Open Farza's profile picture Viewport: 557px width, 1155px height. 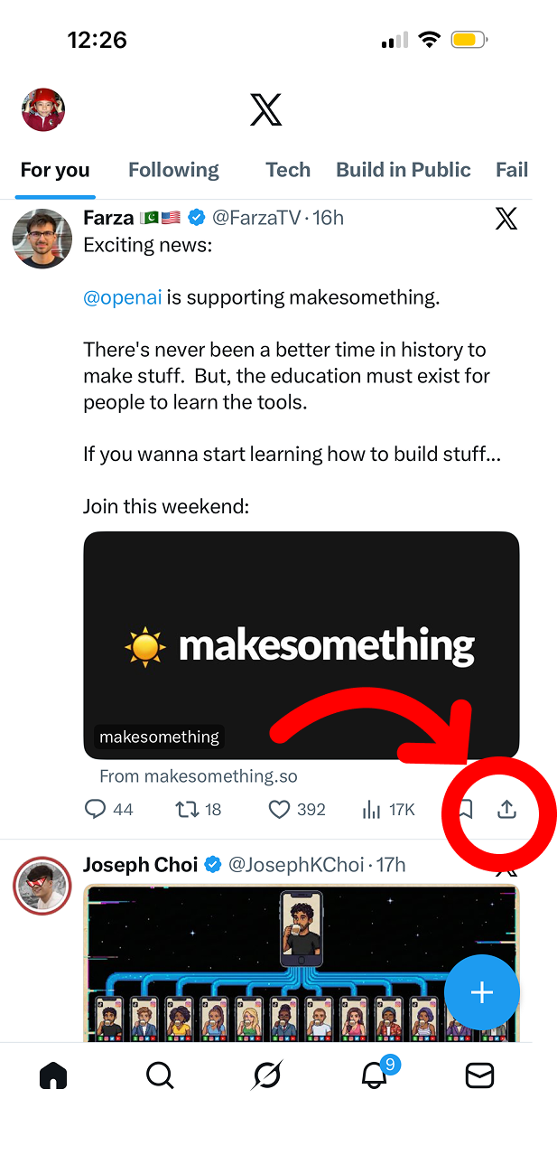point(42,239)
